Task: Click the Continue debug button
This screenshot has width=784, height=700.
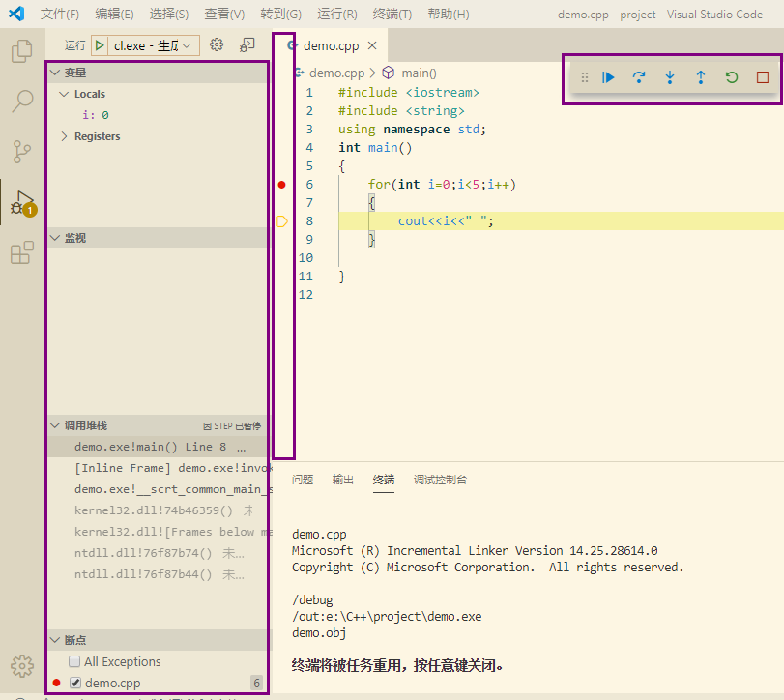Action: (x=608, y=77)
